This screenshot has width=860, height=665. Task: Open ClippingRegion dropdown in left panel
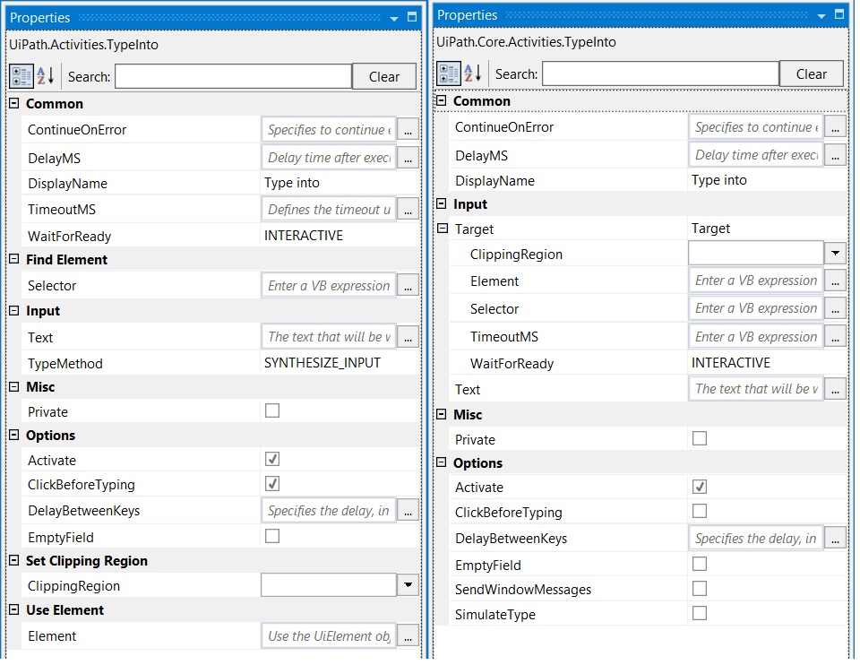pyautogui.click(x=408, y=585)
